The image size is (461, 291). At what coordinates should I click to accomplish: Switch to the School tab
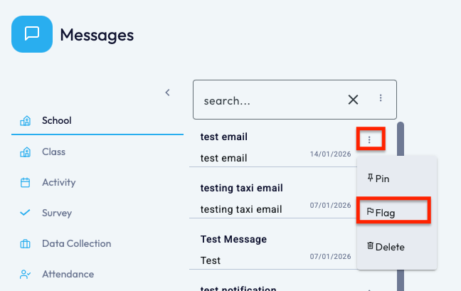click(57, 120)
